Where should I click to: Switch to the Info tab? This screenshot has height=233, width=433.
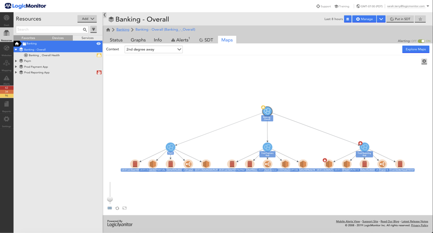(x=158, y=40)
